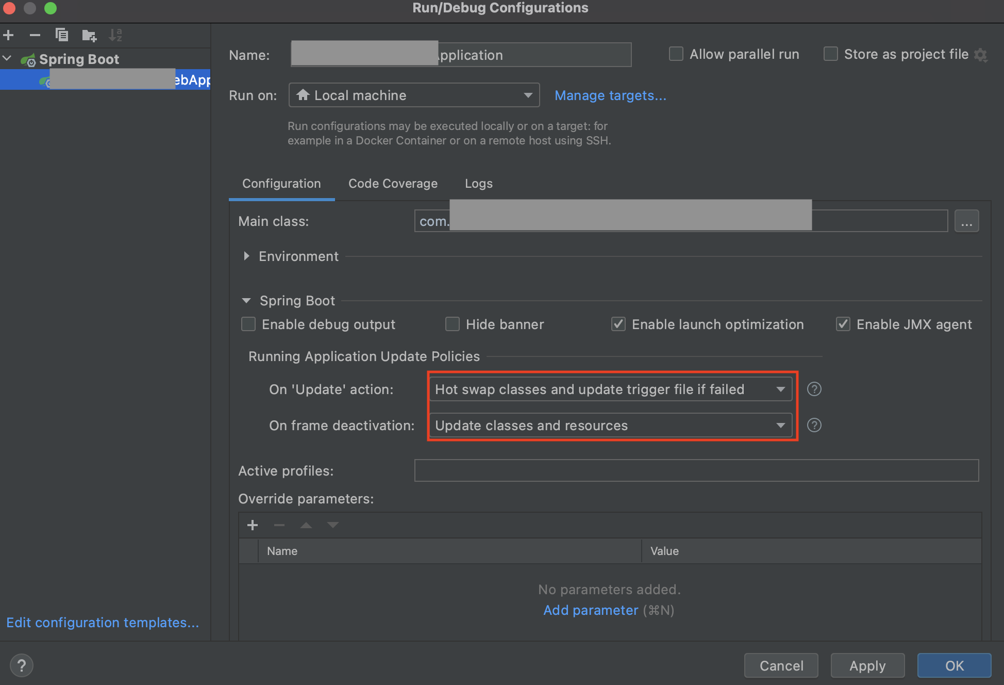Click the gear icon beside Store as project file

[x=981, y=55]
